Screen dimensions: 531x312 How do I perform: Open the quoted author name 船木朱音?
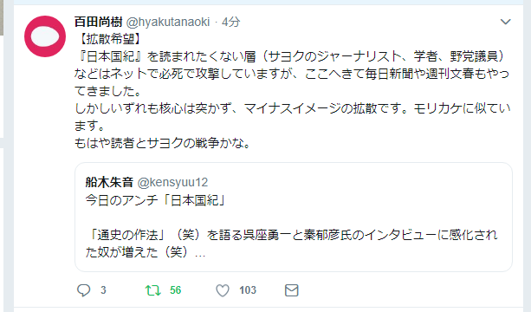(x=109, y=182)
